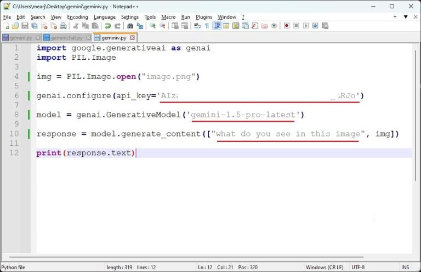Toggle the indent guide toolbar button
This screenshot has width=421, height=272.
(217, 26)
